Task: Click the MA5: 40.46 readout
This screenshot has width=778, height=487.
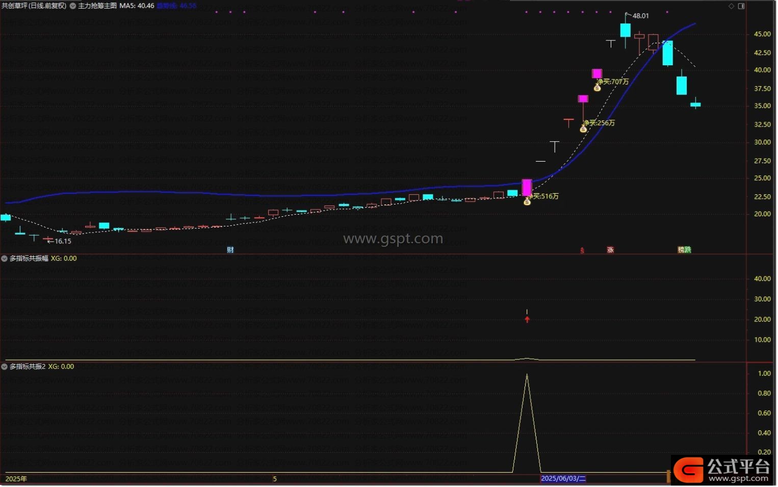Action: (137, 6)
